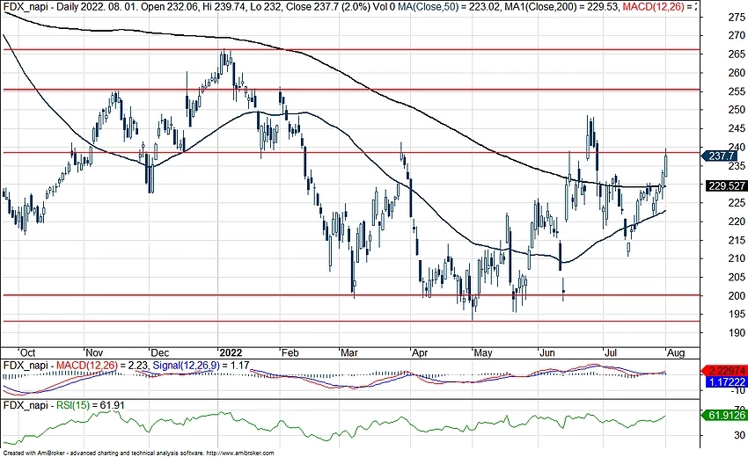Click the 195 price axis label

pyautogui.click(x=736, y=314)
